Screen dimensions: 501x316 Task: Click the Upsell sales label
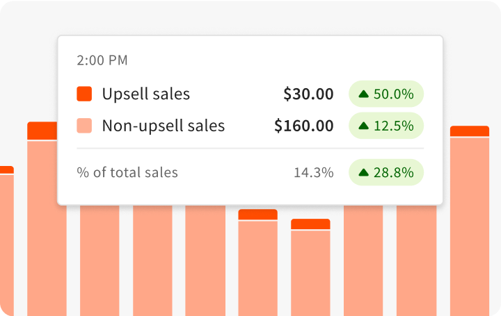tap(145, 94)
